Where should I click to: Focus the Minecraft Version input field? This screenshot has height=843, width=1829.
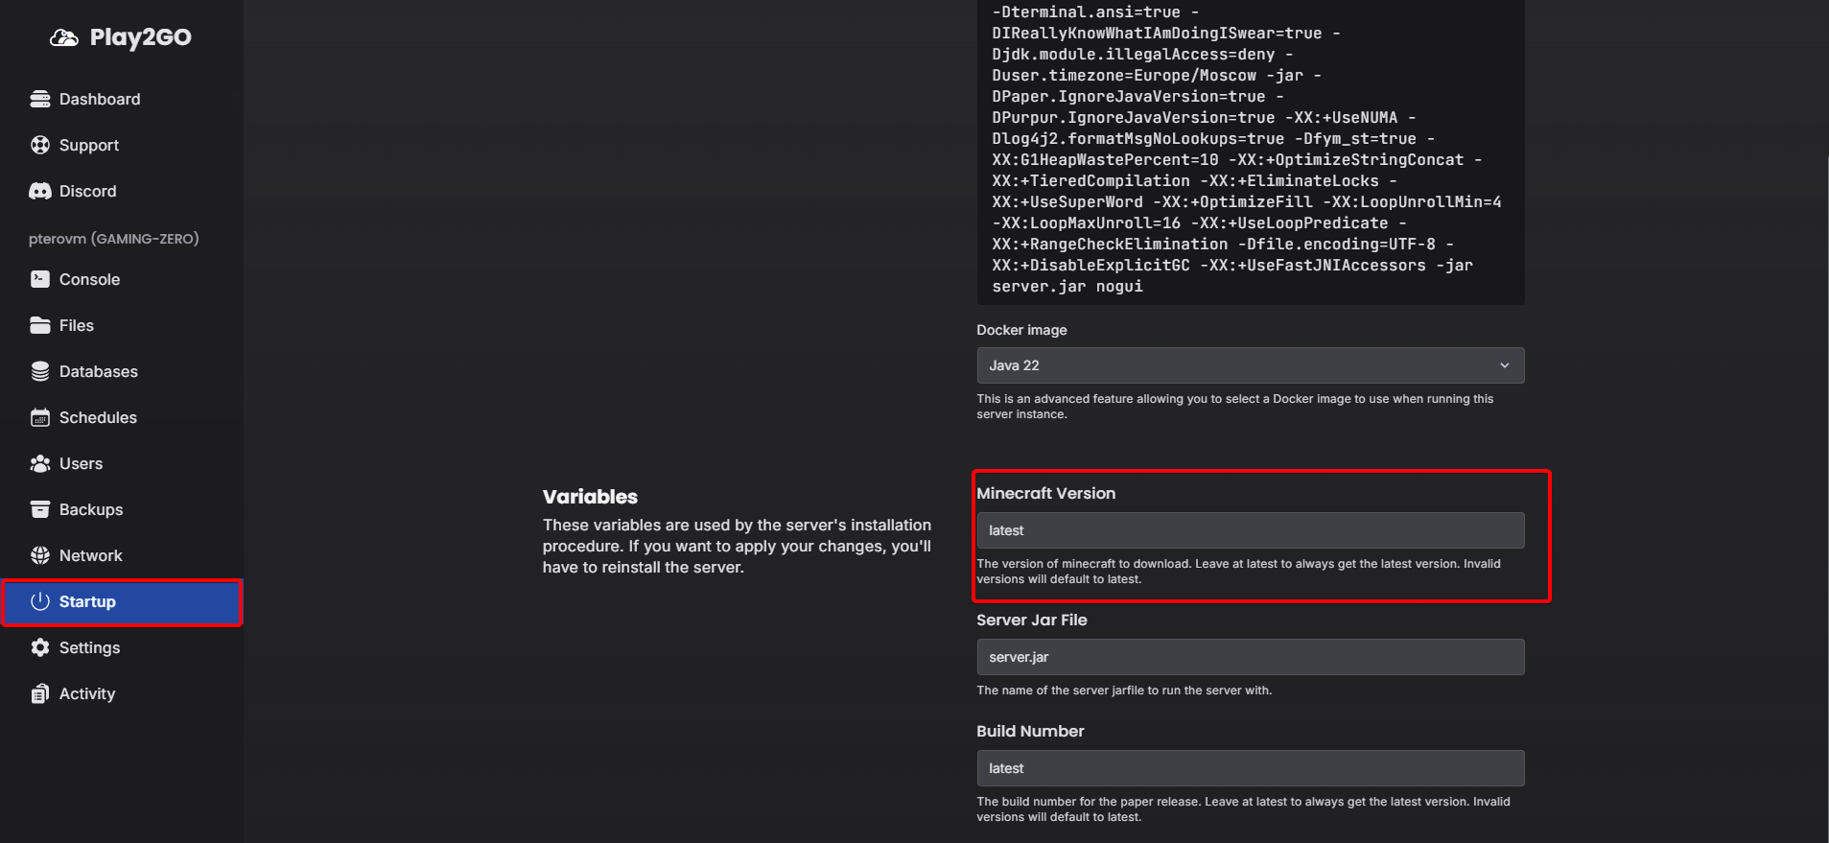coord(1250,530)
